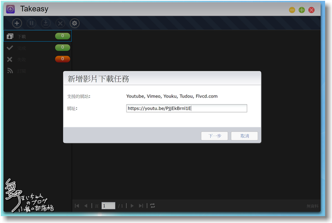Click the 取消 cancel button
This screenshot has height=223, width=332.
pos(244,136)
